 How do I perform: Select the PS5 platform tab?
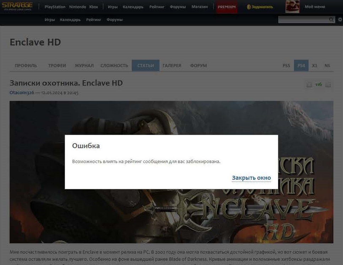pyautogui.click(x=286, y=65)
